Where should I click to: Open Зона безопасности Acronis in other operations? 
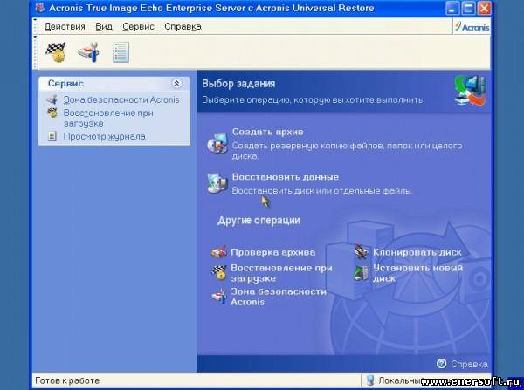coord(279,297)
